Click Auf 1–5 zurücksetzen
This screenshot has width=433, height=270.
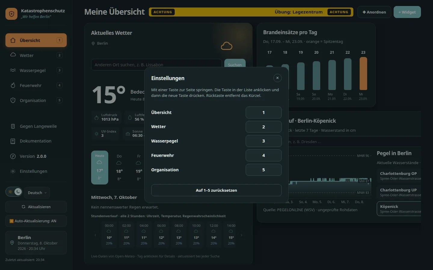(216, 190)
